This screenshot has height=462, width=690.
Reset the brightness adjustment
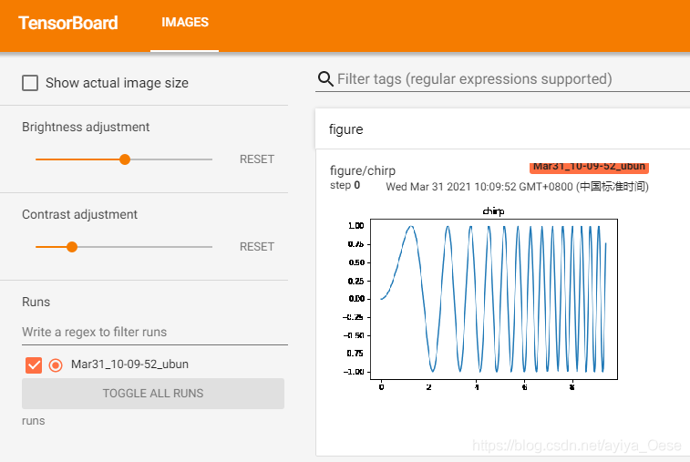click(x=256, y=159)
